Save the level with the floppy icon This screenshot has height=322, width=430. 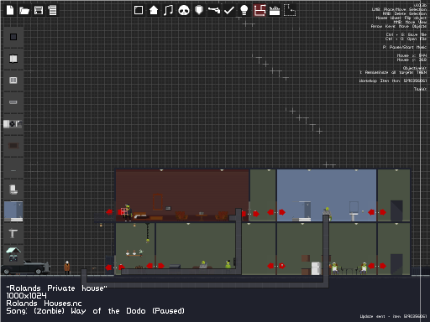39,10
